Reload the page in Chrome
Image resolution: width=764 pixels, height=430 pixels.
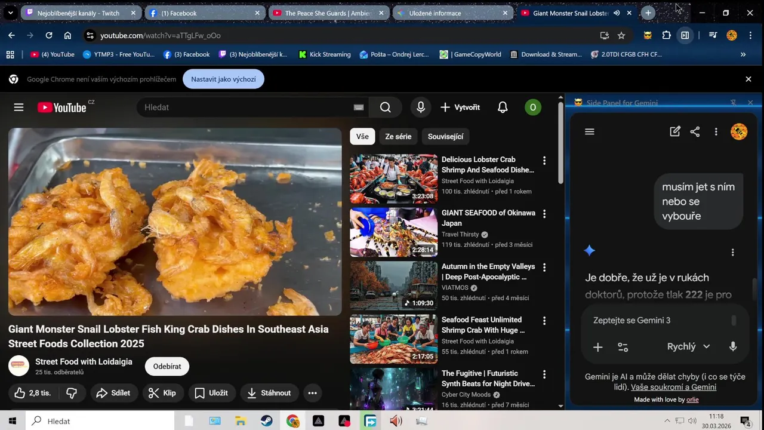coord(49,35)
